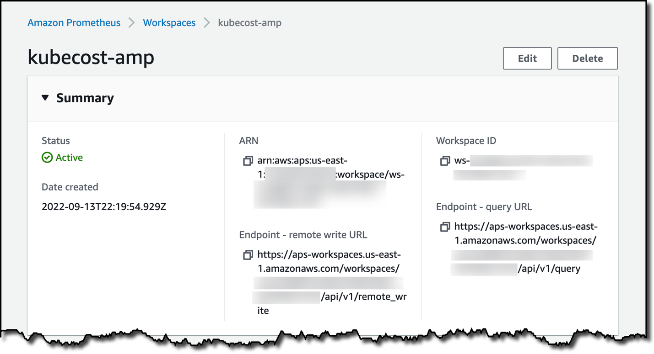Viewport: 654px width, 354px height.
Task: Click the Summary disclosure triangle
Action: 45,97
